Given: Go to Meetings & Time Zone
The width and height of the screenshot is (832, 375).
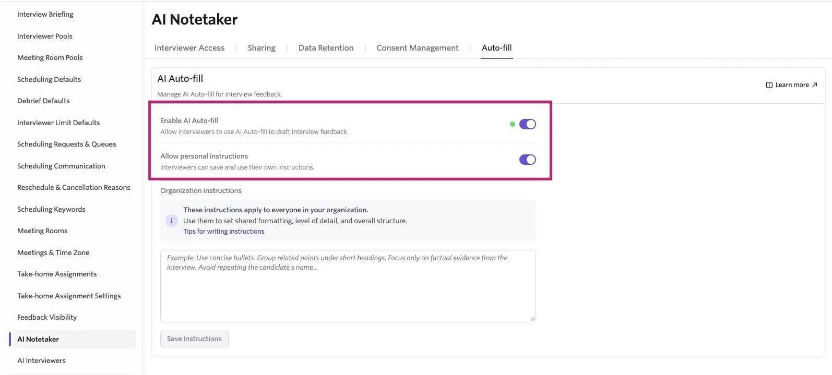Looking at the screenshot, I should (x=53, y=252).
